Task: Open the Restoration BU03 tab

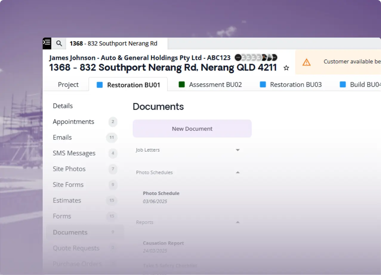Action: 296,85
